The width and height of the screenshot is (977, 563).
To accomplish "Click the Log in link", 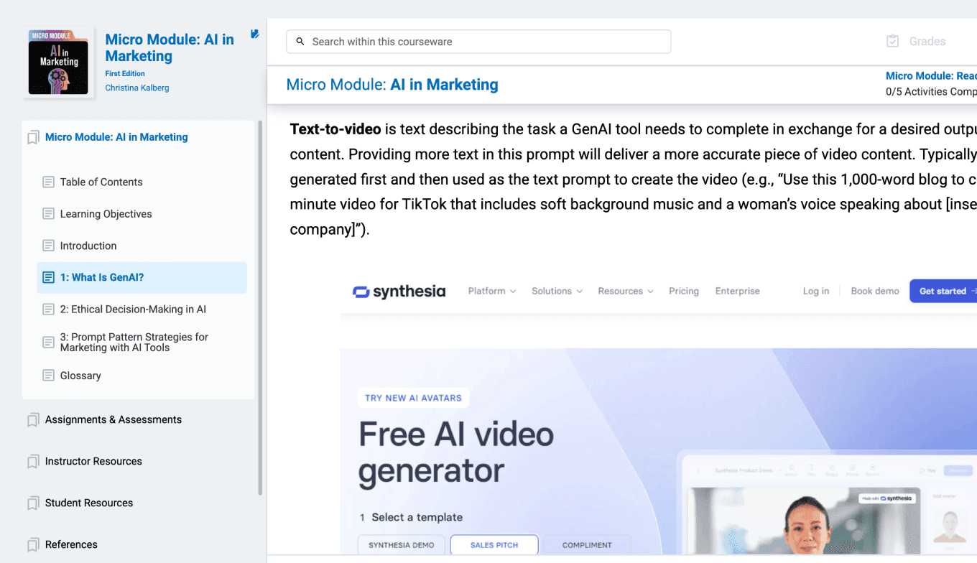I will [x=816, y=291].
